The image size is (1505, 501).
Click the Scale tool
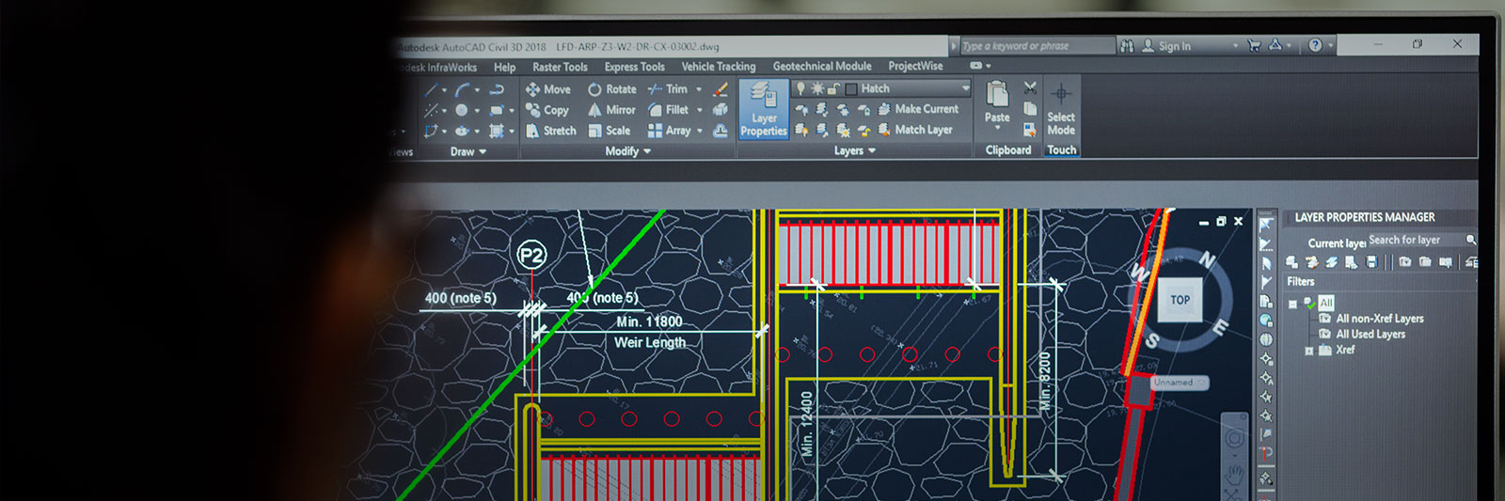tap(610, 131)
